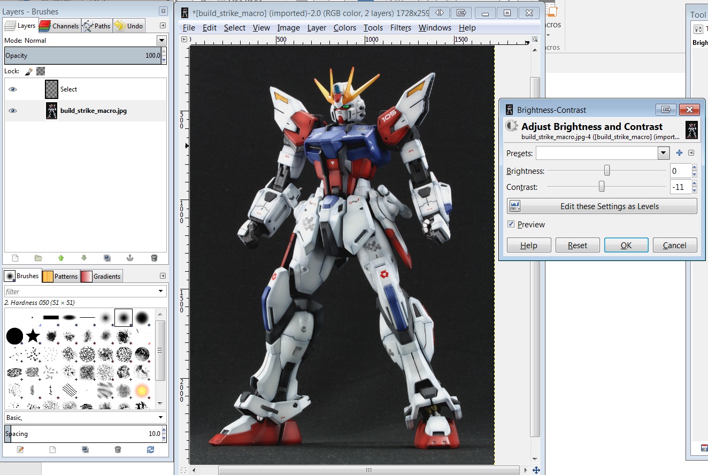Image resolution: width=708 pixels, height=475 pixels.
Task: Open Brushes dock tab configuration menu
Action: pos(163,275)
